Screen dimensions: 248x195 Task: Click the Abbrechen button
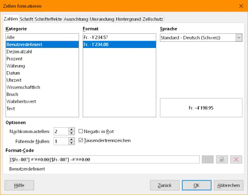pos(228,185)
